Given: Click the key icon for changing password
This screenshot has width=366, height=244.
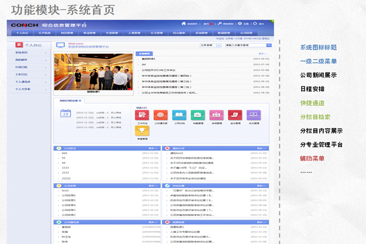Looking at the screenshot, I should [x=220, y=24].
